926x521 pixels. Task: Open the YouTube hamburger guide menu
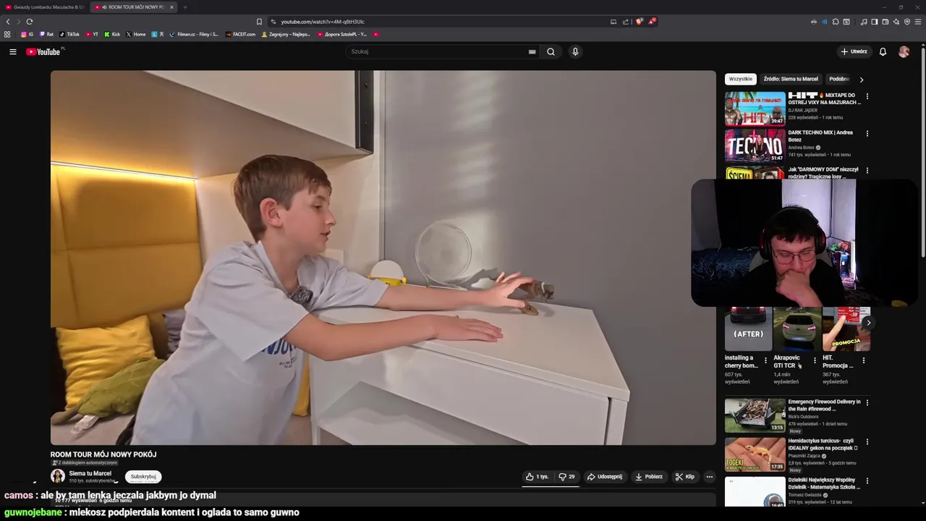pos(12,51)
